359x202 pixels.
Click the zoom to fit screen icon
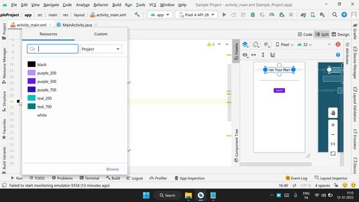(x=333, y=154)
